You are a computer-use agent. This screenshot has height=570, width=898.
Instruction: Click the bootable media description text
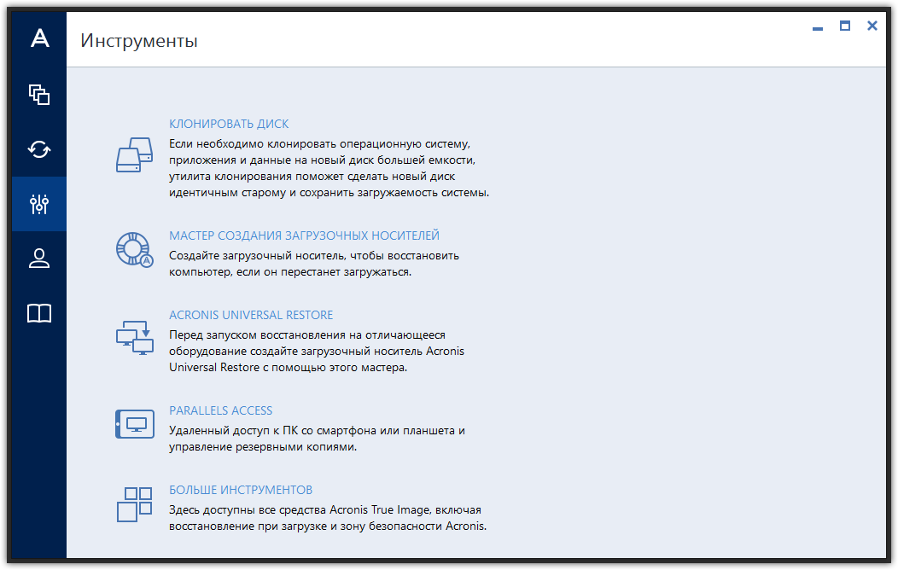click(314, 264)
